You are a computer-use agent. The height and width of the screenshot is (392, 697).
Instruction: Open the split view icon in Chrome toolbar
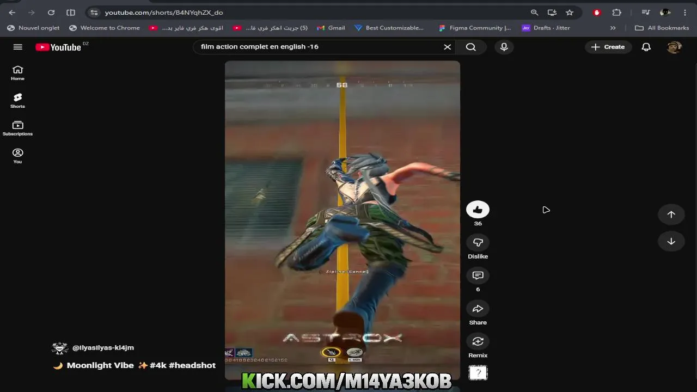pyautogui.click(x=71, y=13)
